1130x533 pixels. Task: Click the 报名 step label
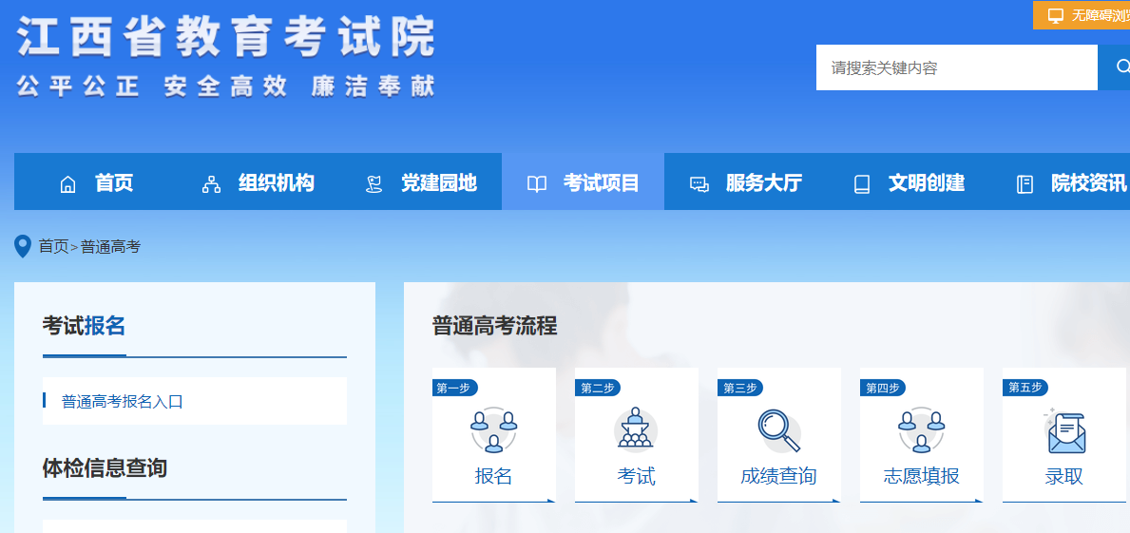493,476
